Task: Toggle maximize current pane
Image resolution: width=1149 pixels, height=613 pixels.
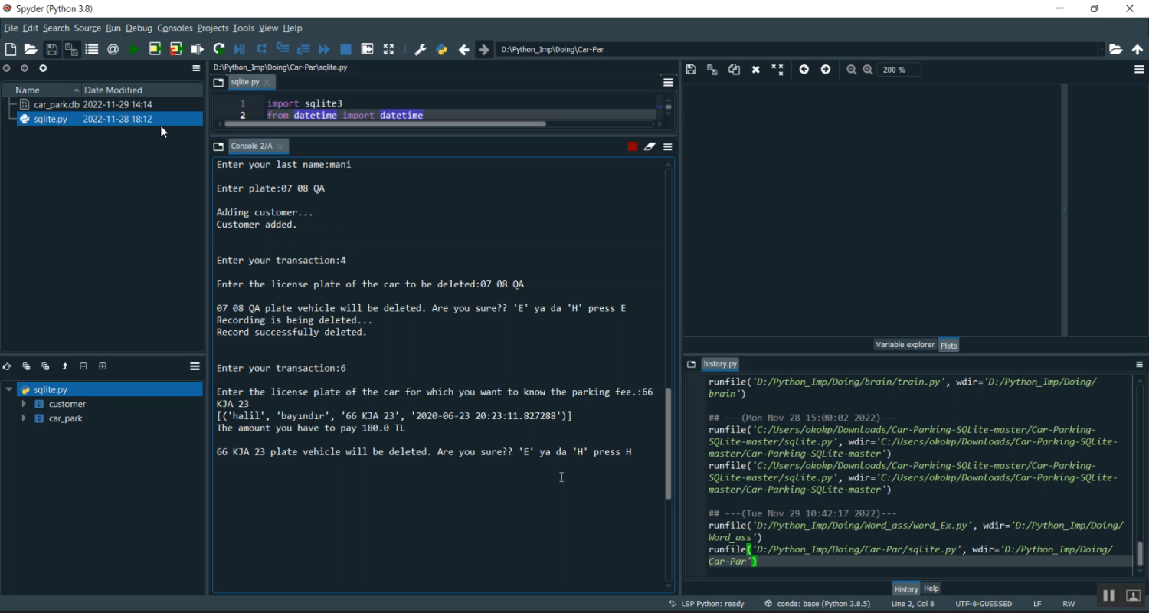Action: pyautogui.click(x=388, y=49)
